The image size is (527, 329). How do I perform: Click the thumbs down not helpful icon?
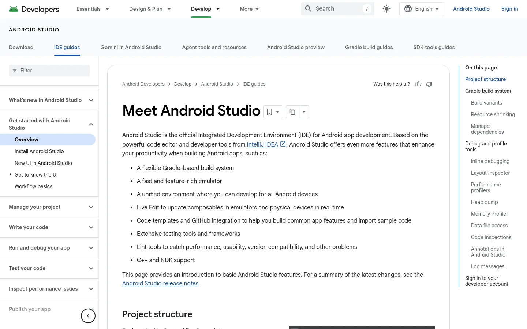429,84
